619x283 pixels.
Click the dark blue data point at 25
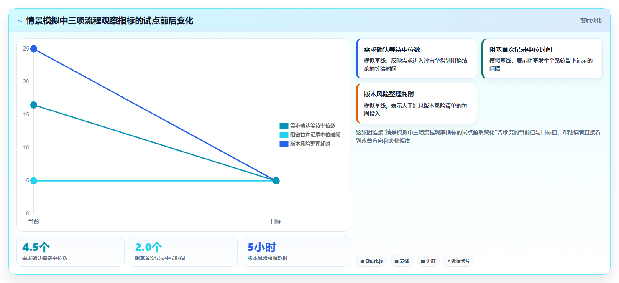point(34,49)
